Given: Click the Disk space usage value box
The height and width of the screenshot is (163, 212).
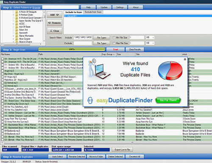Looking at the screenshot, I should click(67, 150).
